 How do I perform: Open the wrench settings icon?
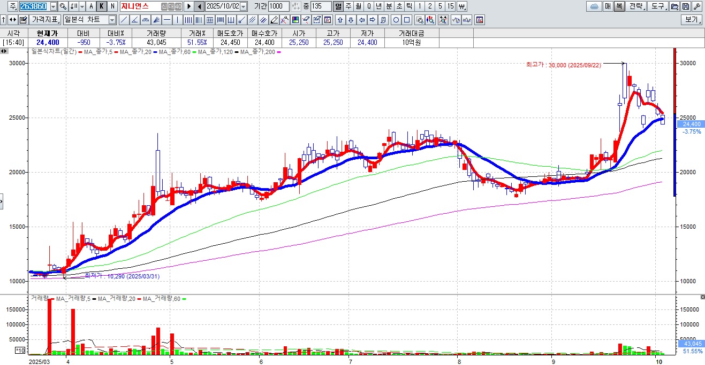696,6
